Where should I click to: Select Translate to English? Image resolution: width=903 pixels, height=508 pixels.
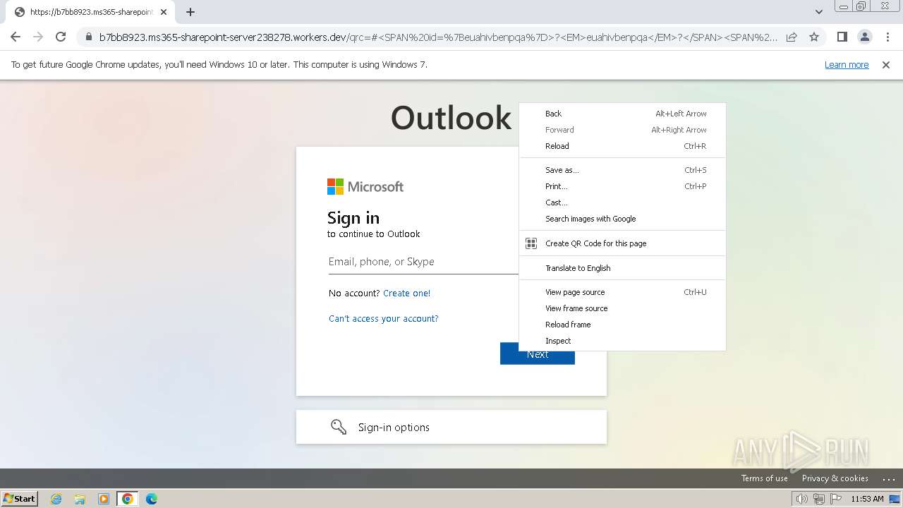point(622,268)
